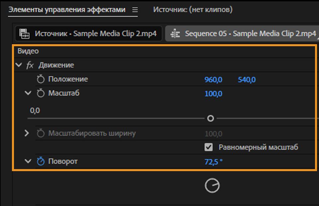Screen dimensions: 319x206
Task: Open the Effect Controls panel menu
Action: (x=135, y=10)
